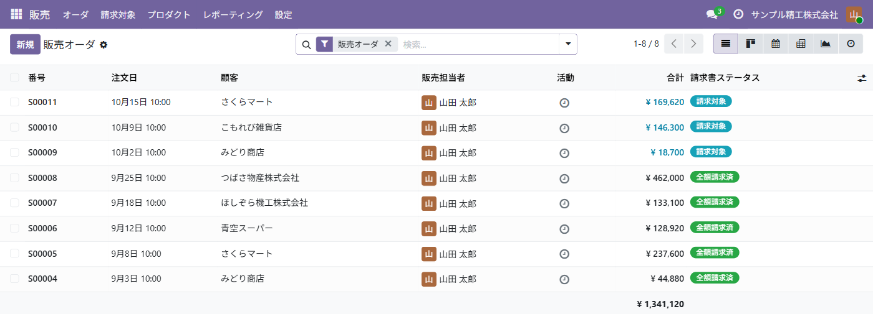Open the apps grid home menu

click(16, 14)
